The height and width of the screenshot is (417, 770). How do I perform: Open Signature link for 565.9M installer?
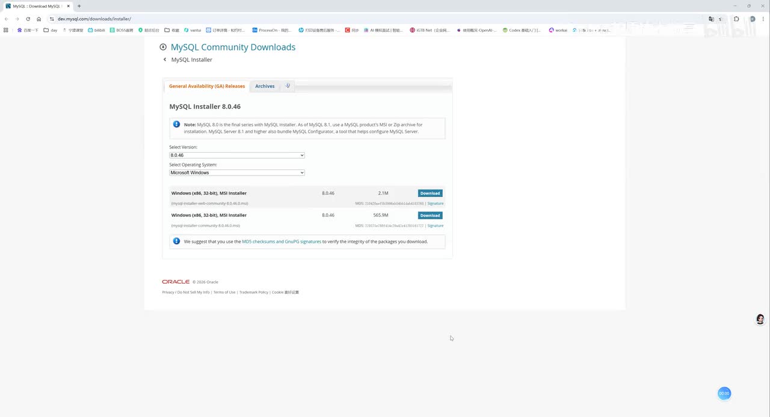click(x=435, y=226)
